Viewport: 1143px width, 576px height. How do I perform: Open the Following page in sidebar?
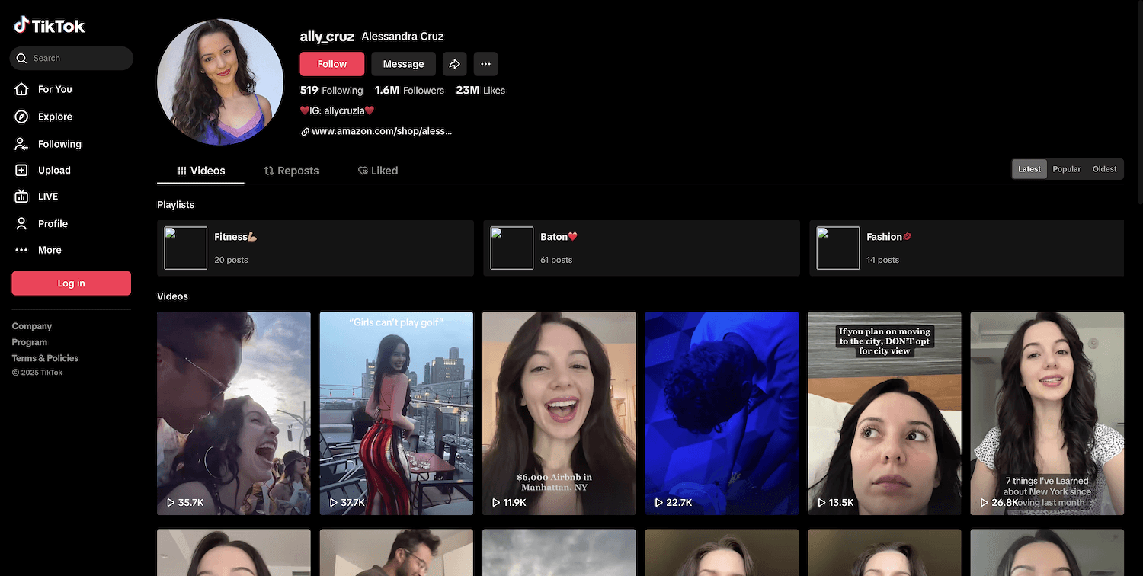pyautogui.click(x=59, y=144)
